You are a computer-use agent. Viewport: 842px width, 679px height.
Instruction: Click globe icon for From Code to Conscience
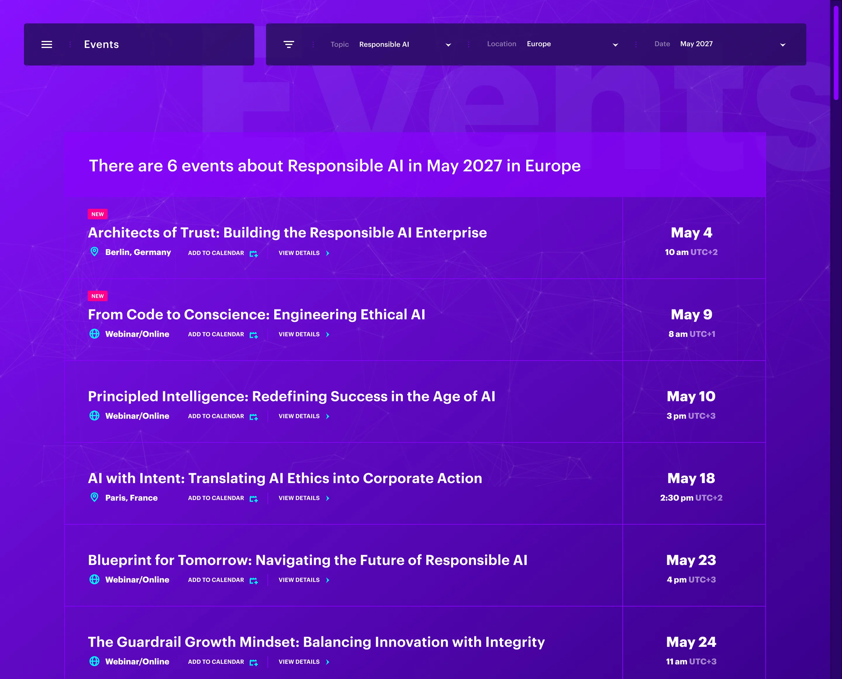[x=94, y=334]
